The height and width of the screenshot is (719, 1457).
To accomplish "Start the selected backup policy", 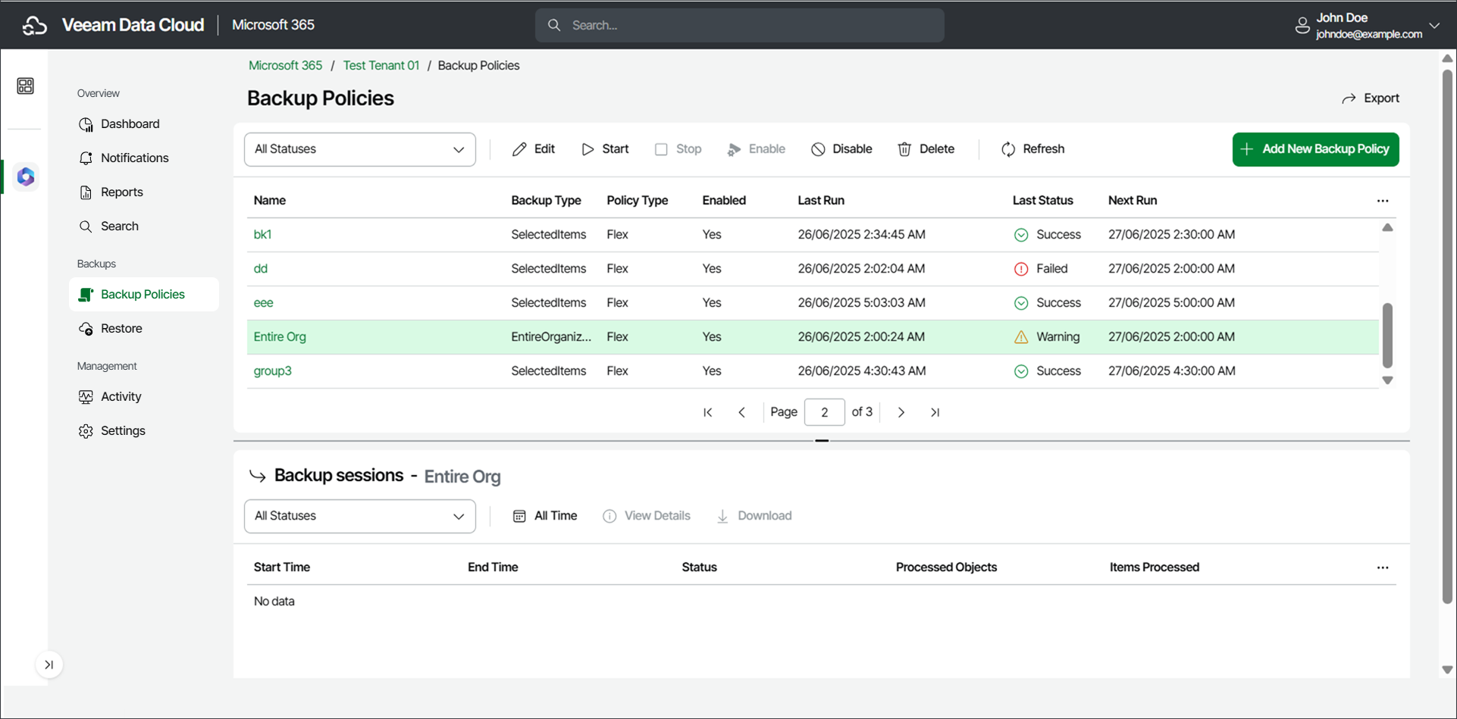I will [x=605, y=149].
